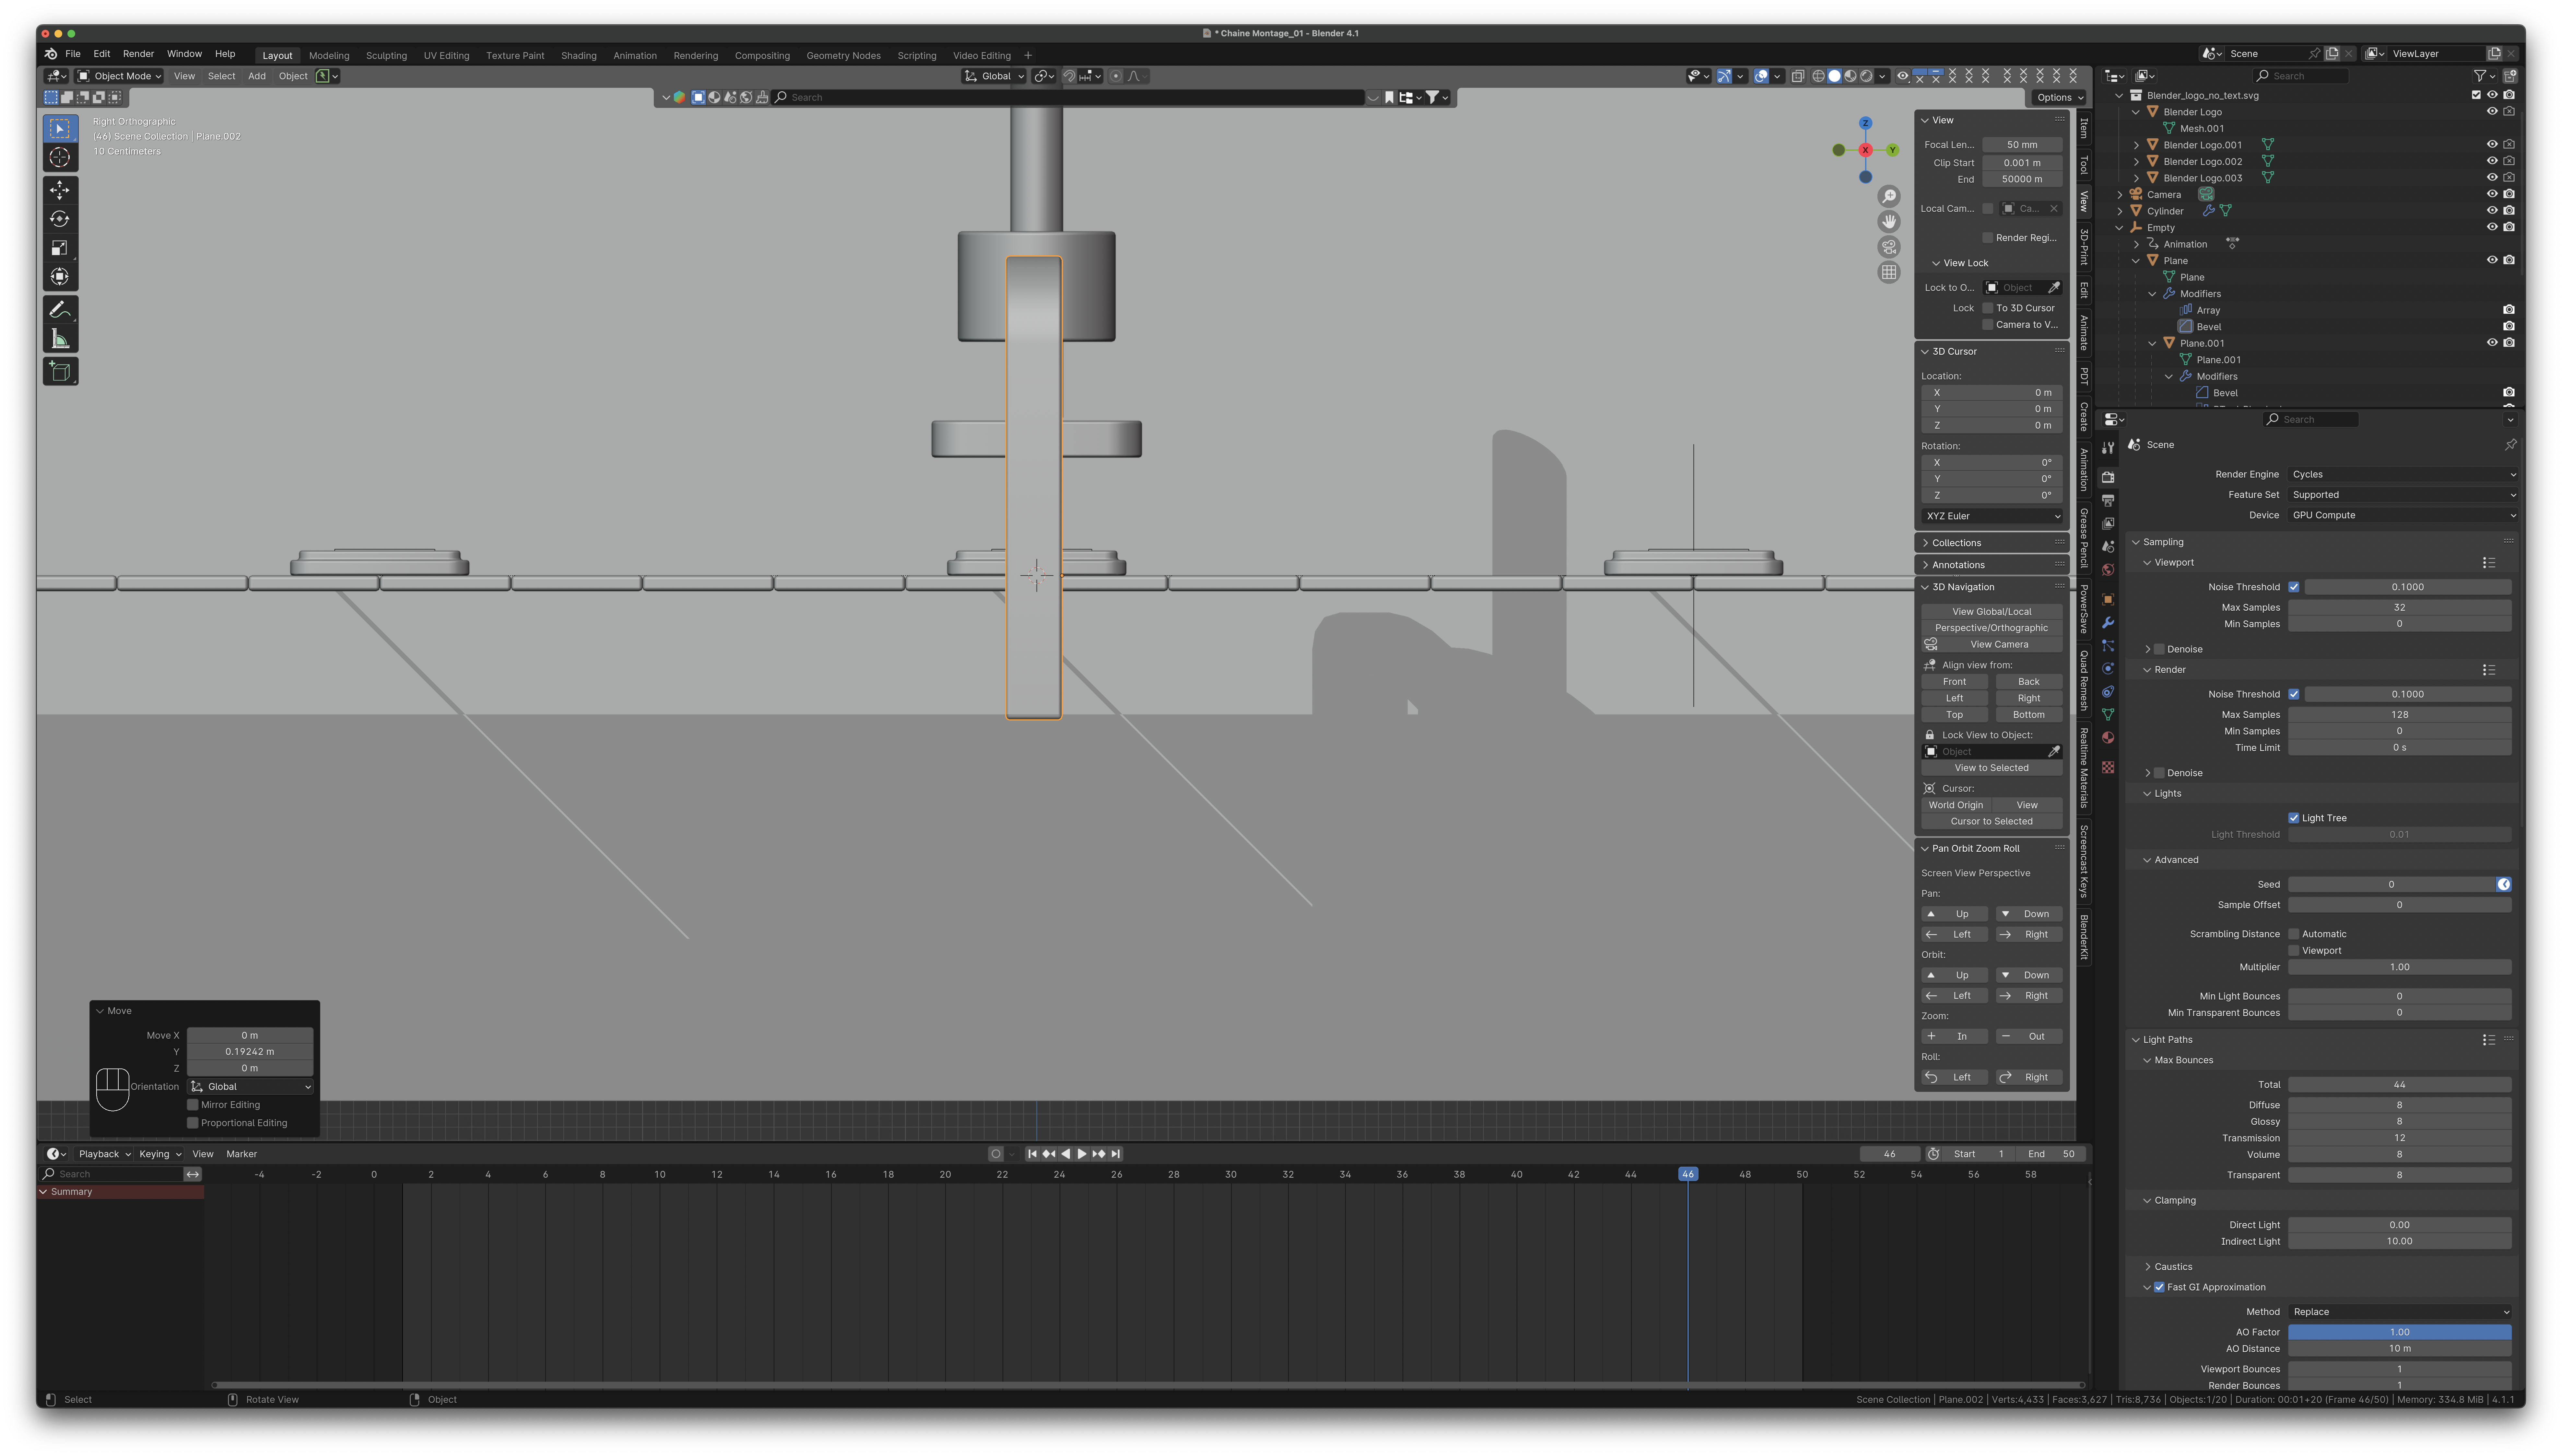This screenshot has width=2562, height=1456.
Task: Open the XYZ Euler rotation mode dropdown
Action: pos(1992,516)
